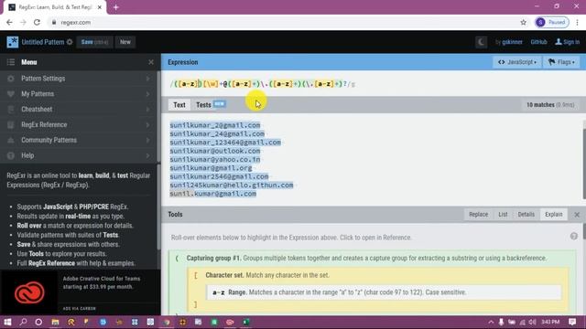Reload the browser page

pos(37,22)
